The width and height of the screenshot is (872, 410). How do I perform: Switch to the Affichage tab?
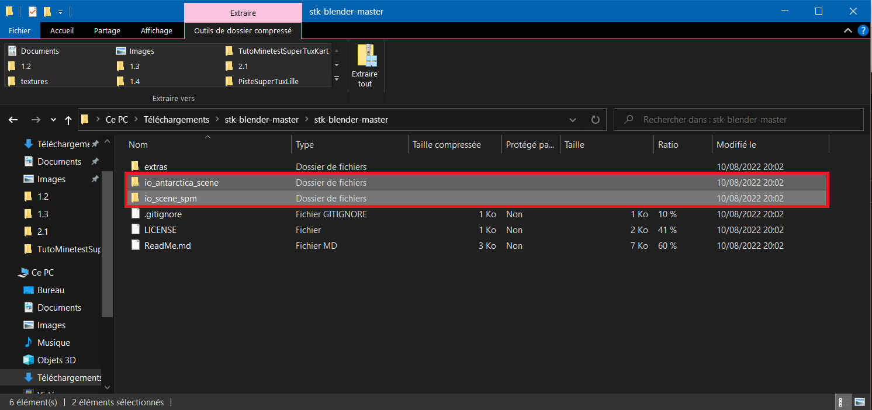pyautogui.click(x=156, y=30)
